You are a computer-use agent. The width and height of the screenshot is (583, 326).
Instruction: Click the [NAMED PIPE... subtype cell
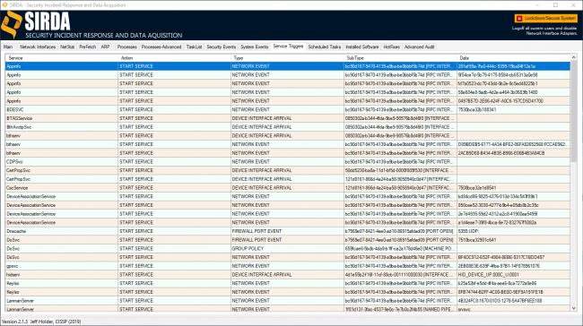pos(399,309)
